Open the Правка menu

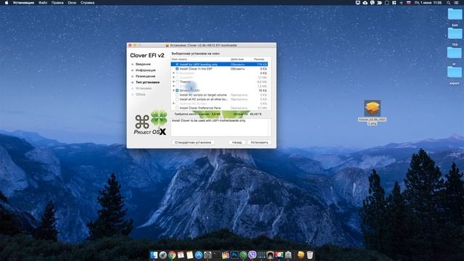point(57,3)
